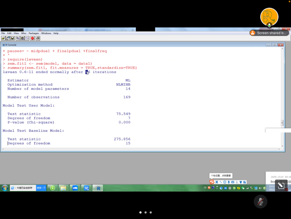This screenshot has width=291, height=219.
Task: Click the Copy toolbar icon
Action: click(18, 38)
